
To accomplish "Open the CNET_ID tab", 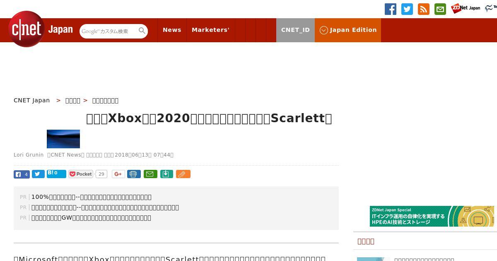I will [x=295, y=30].
